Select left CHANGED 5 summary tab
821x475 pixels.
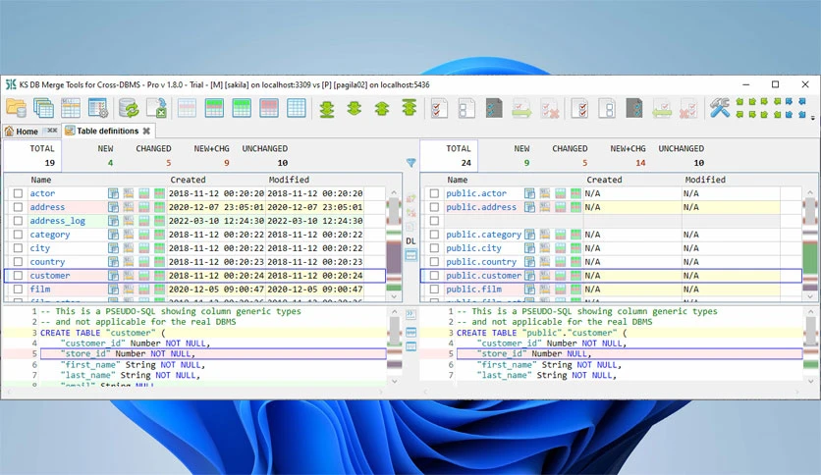point(153,155)
